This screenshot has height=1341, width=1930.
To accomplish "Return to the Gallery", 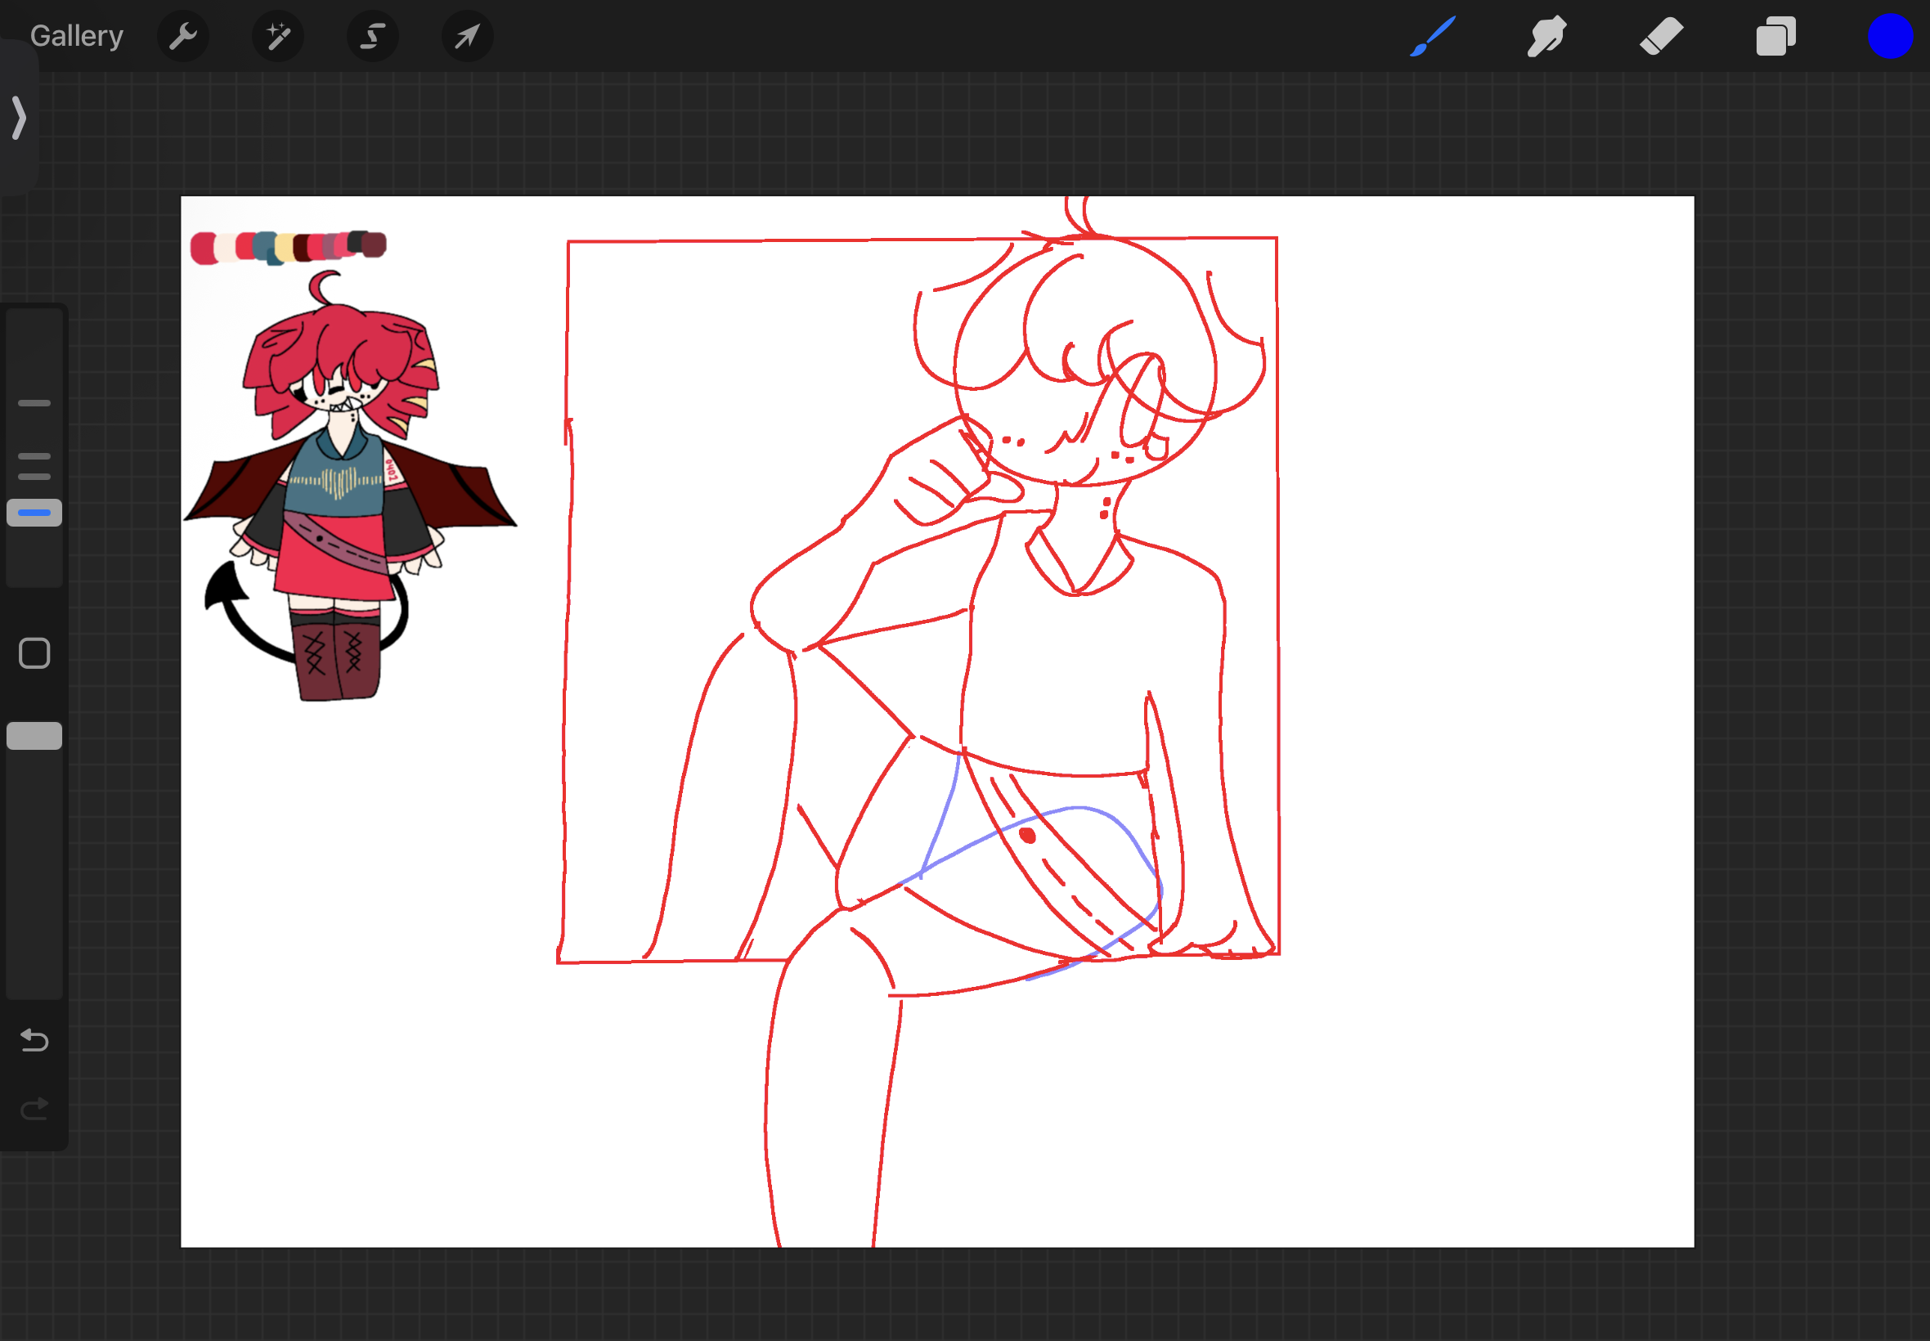I will (x=76, y=36).
